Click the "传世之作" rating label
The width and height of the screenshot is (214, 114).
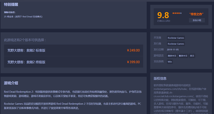(x=196, y=14)
